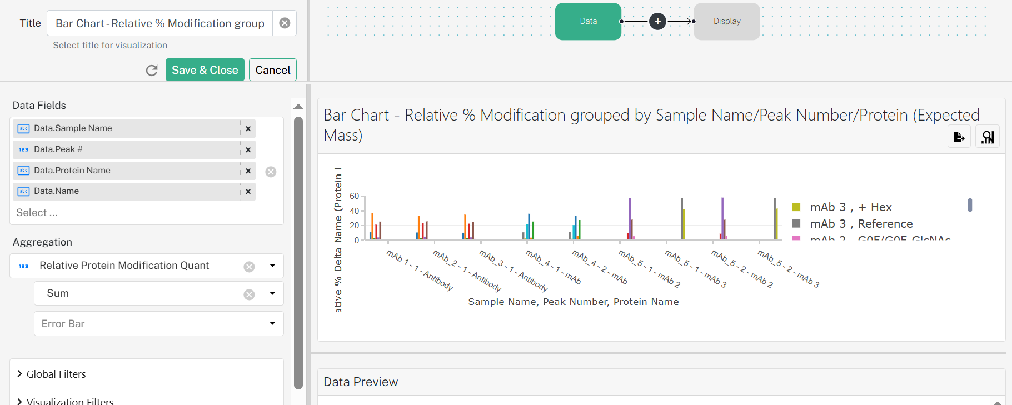Remove the Data.Sample Name field

pyautogui.click(x=248, y=128)
